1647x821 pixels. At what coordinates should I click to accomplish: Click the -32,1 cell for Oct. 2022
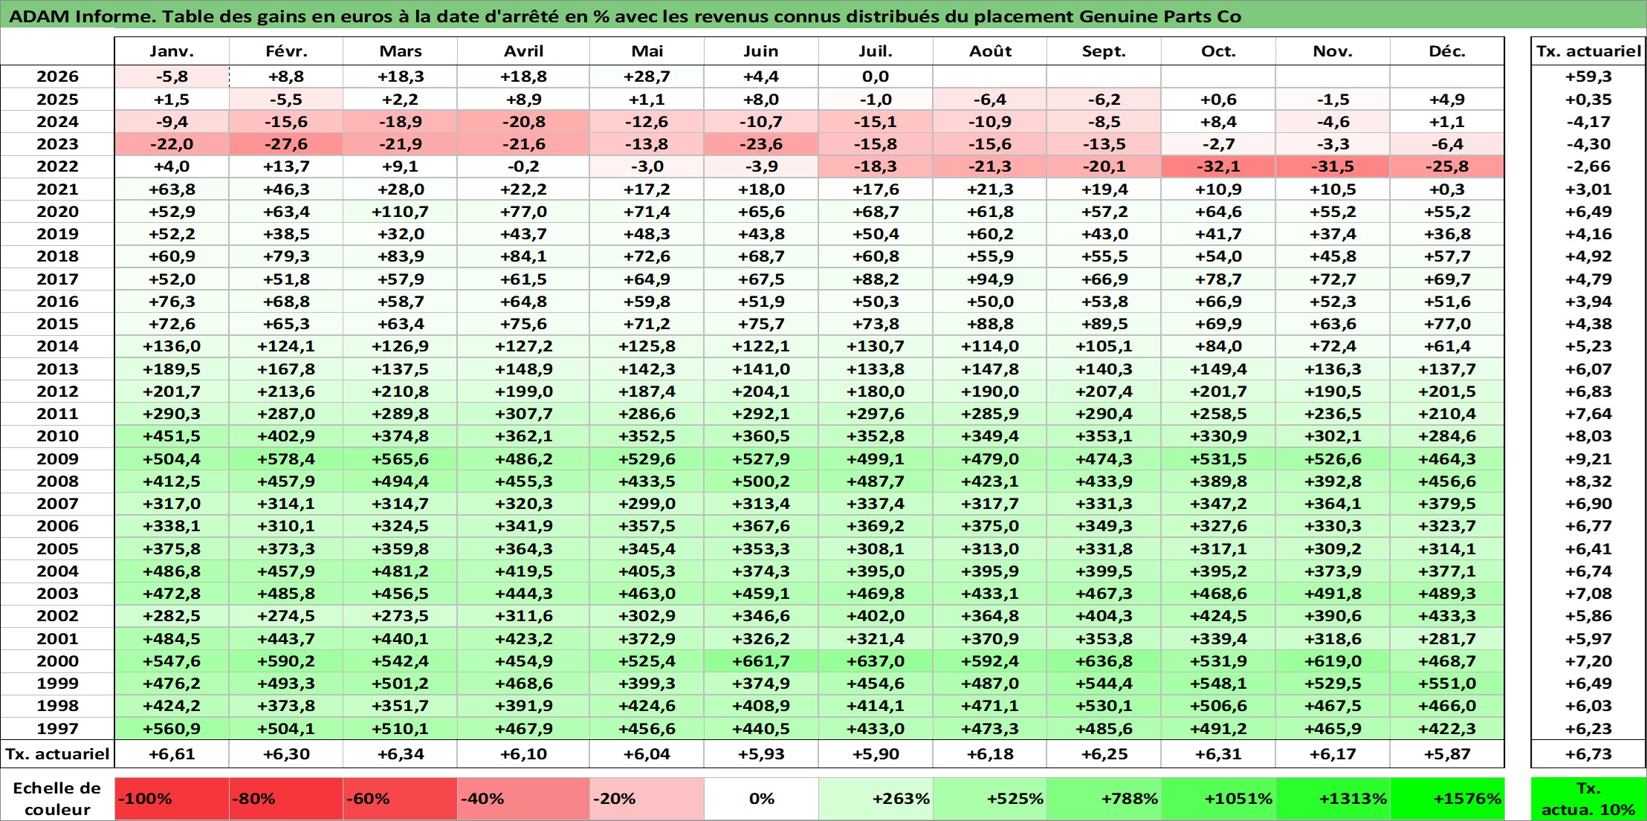tap(1218, 166)
